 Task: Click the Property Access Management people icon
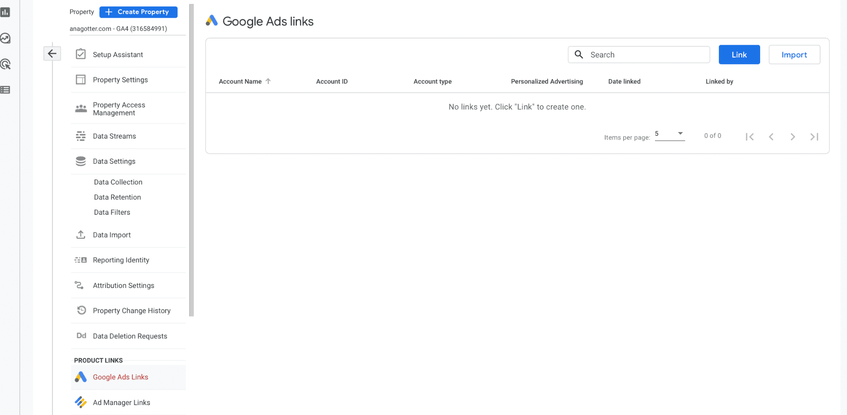pyautogui.click(x=81, y=108)
